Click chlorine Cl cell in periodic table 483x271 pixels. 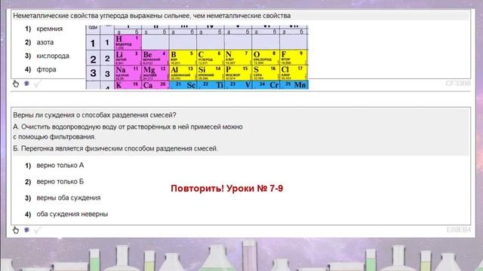coord(294,73)
